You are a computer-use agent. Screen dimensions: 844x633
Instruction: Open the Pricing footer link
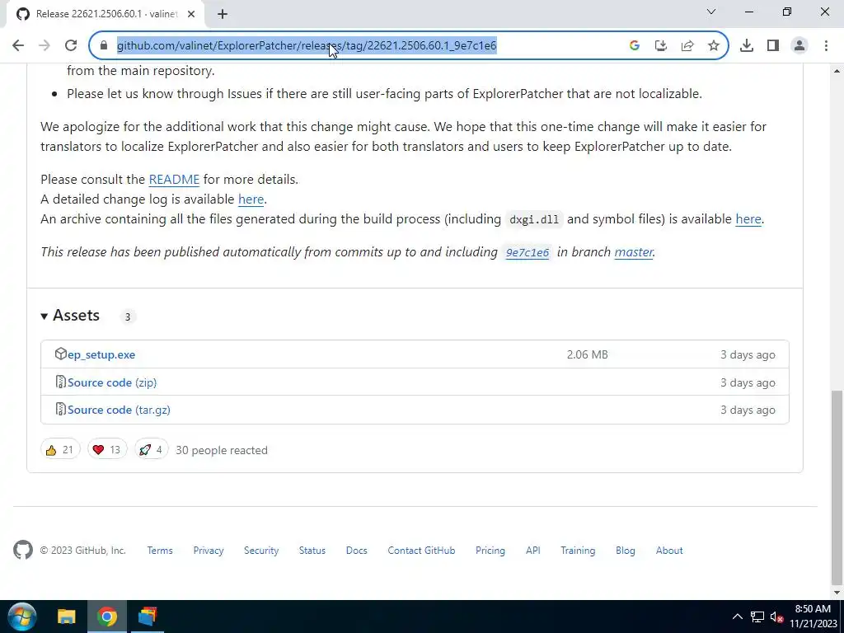point(490,551)
